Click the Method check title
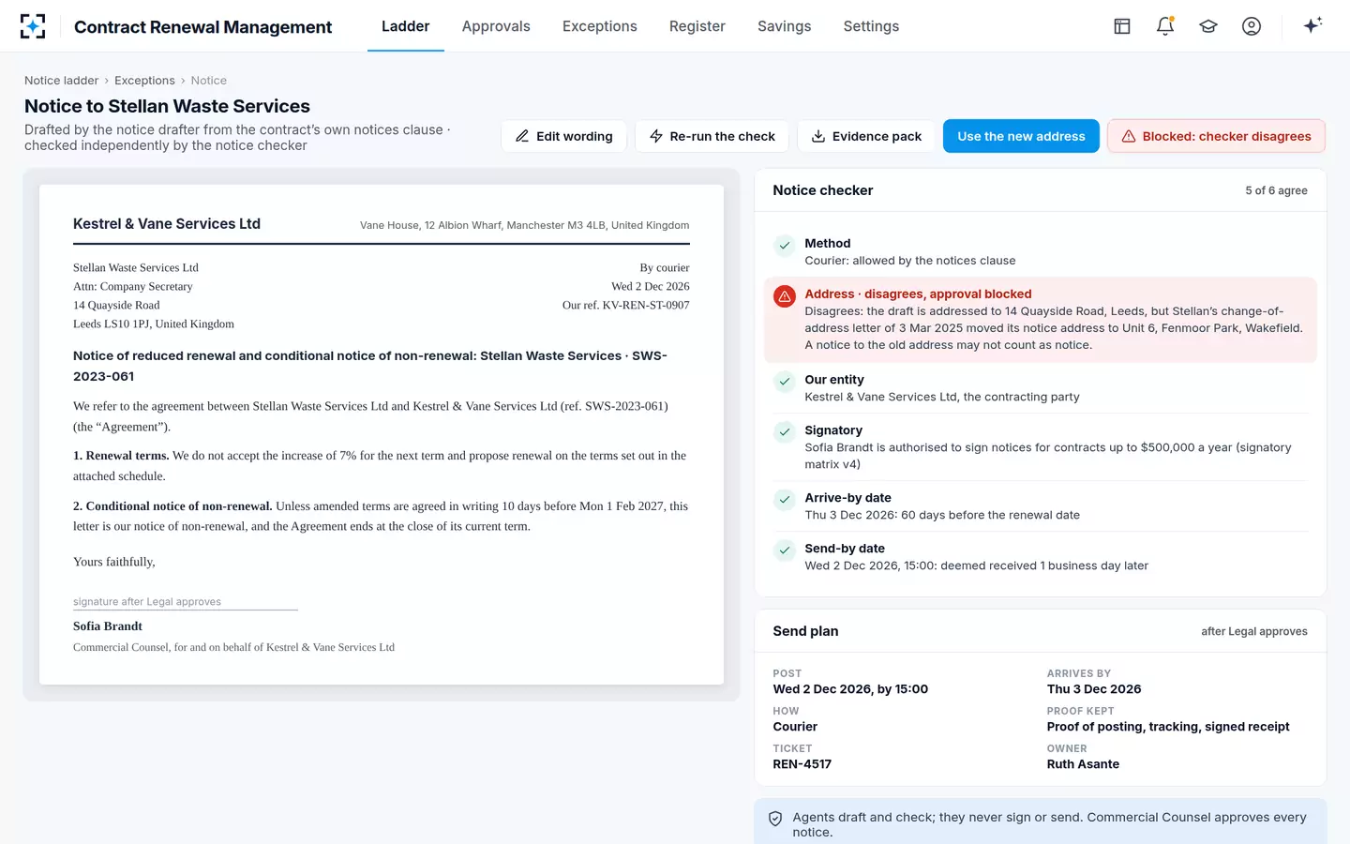1350x844 pixels. [827, 243]
